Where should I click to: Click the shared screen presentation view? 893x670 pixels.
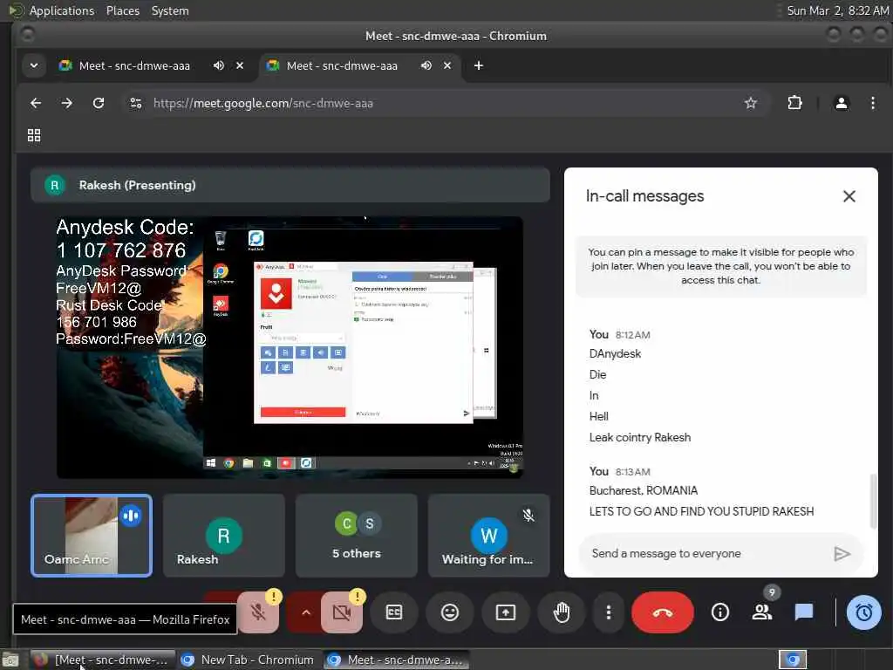click(x=290, y=347)
